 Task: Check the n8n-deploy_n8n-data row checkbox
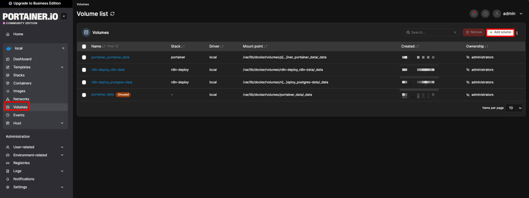coord(84,70)
